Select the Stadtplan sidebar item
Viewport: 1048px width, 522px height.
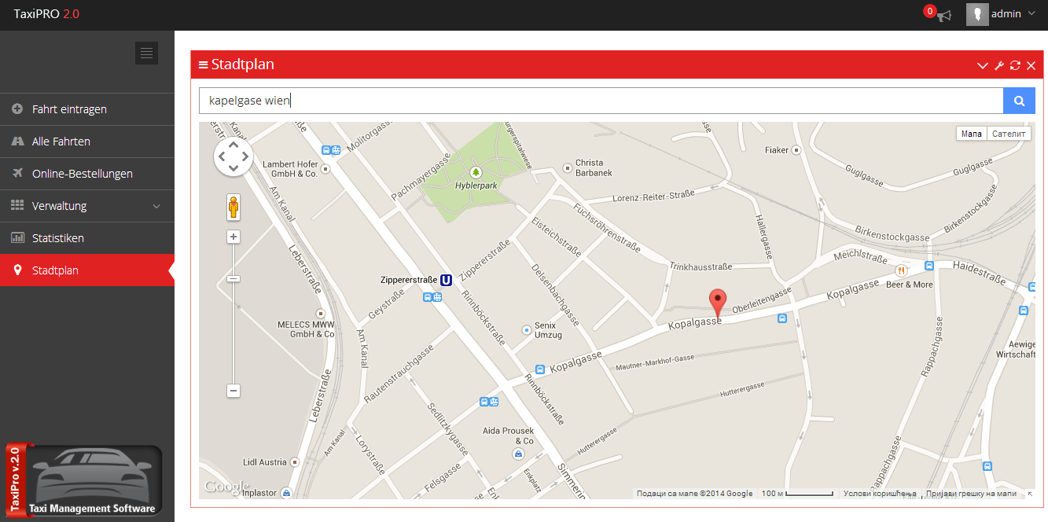pyautogui.click(x=87, y=270)
